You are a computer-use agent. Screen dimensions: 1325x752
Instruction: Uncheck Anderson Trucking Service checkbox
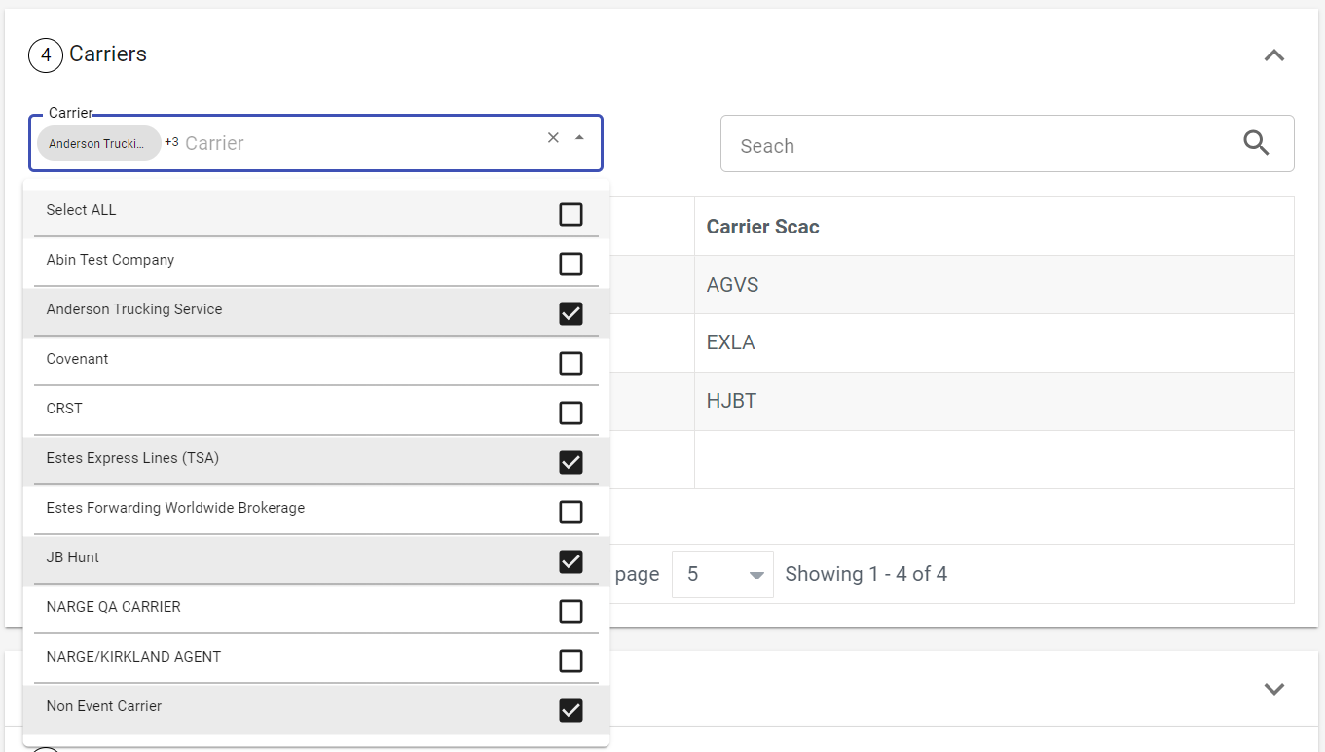[570, 313]
